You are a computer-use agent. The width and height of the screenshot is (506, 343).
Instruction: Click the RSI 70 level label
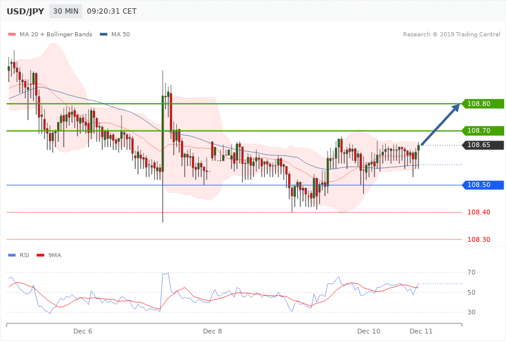tap(471, 272)
